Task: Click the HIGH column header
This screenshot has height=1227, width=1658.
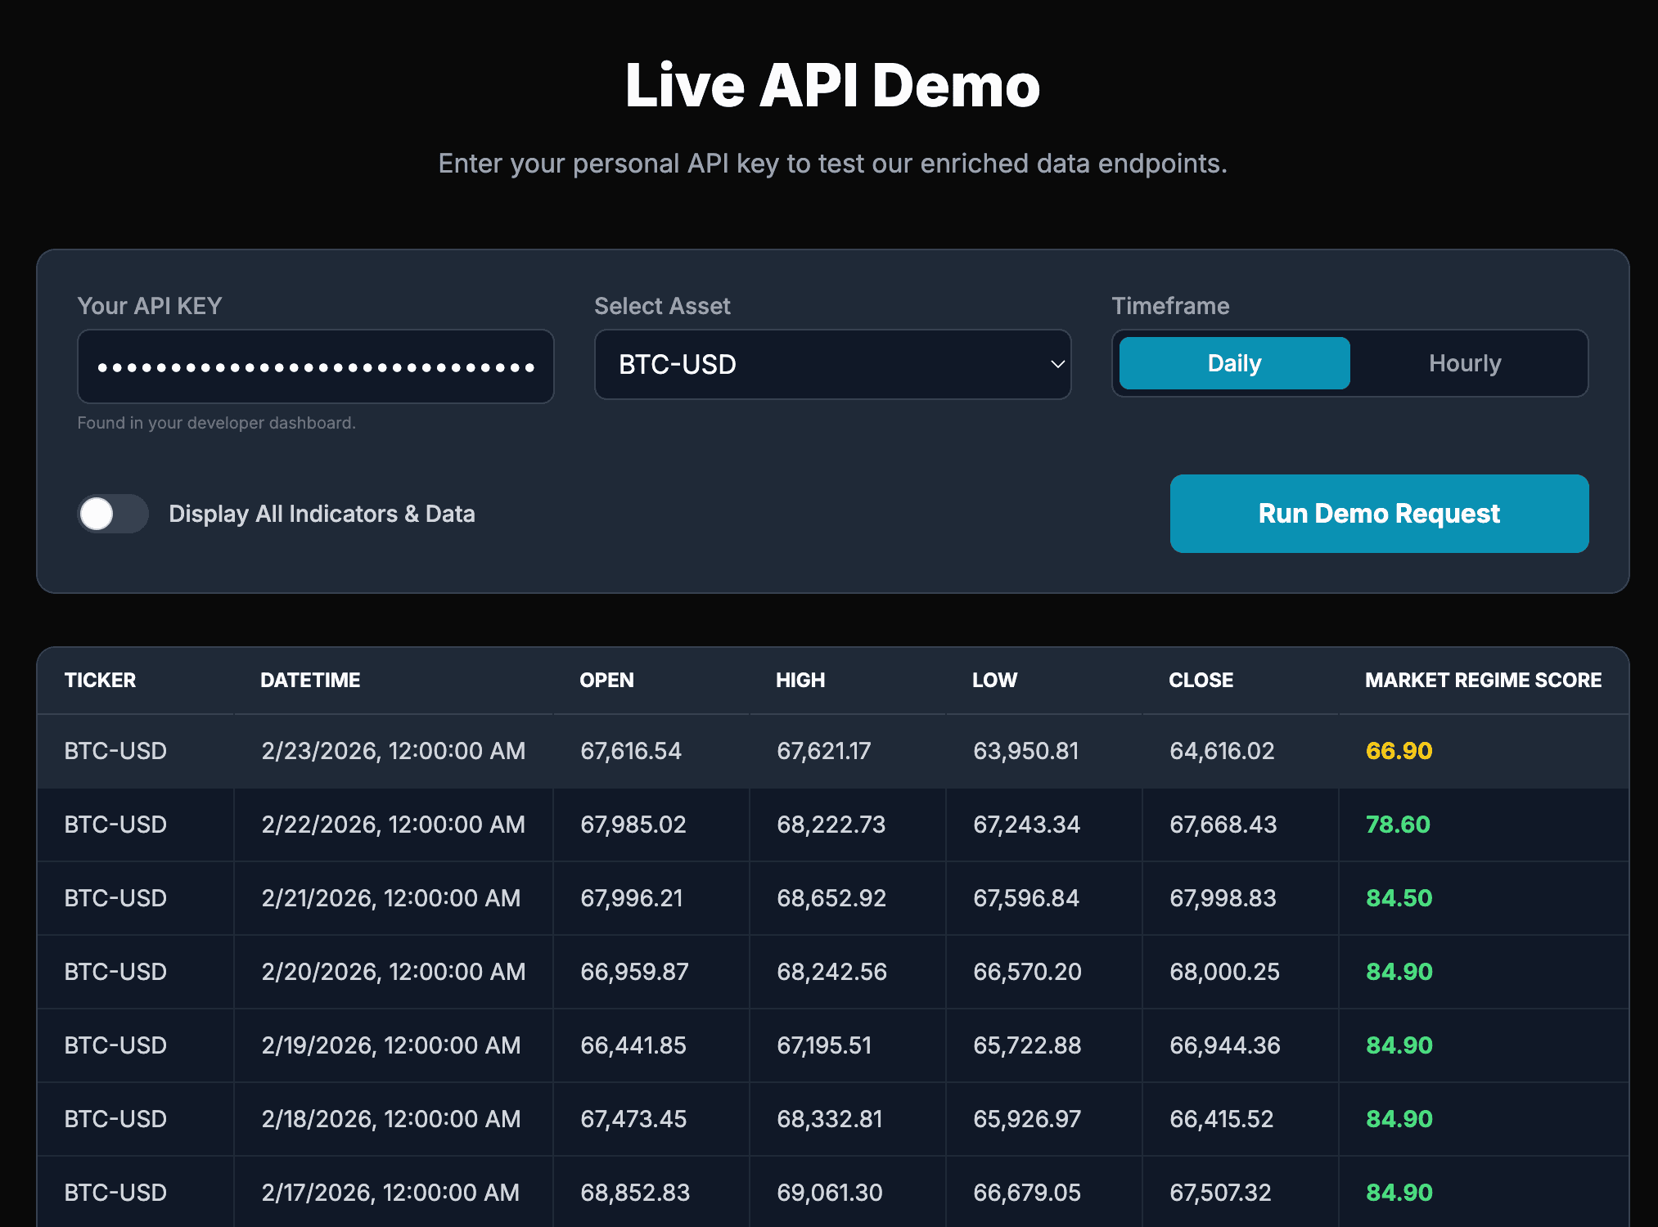Action: pyautogui.click(x=800, y=680)
